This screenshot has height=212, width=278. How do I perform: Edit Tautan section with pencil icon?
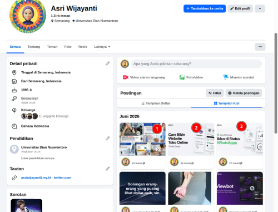pos(108,169)
